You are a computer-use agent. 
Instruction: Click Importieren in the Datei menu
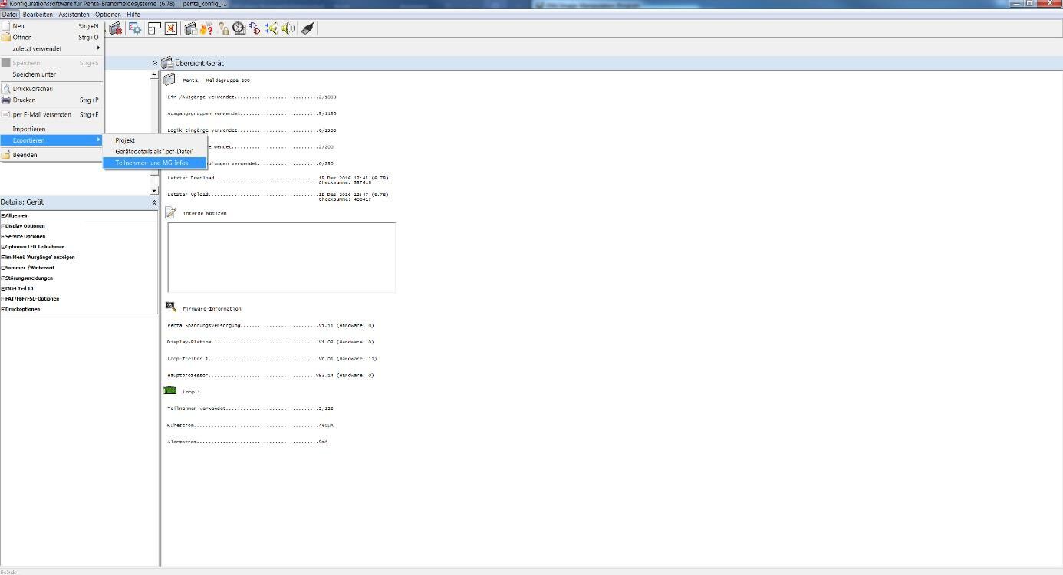coord(51,129)
